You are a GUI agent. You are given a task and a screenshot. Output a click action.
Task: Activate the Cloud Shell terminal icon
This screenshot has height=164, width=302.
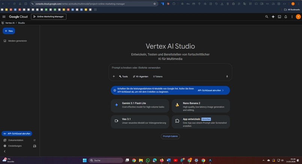(279, 17)
